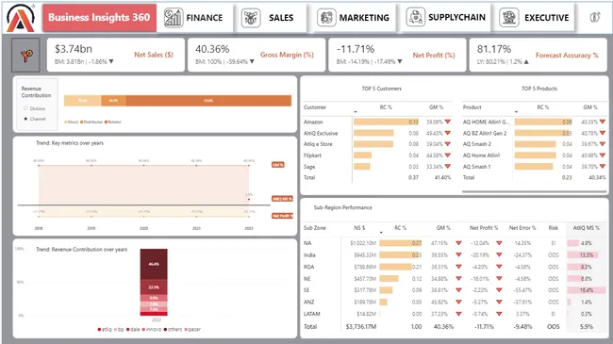Click the Net Error % column header
The image size is (613, 344).
pos(522,228)
